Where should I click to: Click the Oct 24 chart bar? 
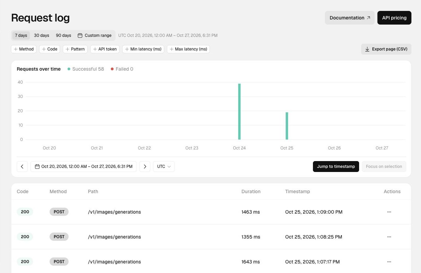(239, 112)
